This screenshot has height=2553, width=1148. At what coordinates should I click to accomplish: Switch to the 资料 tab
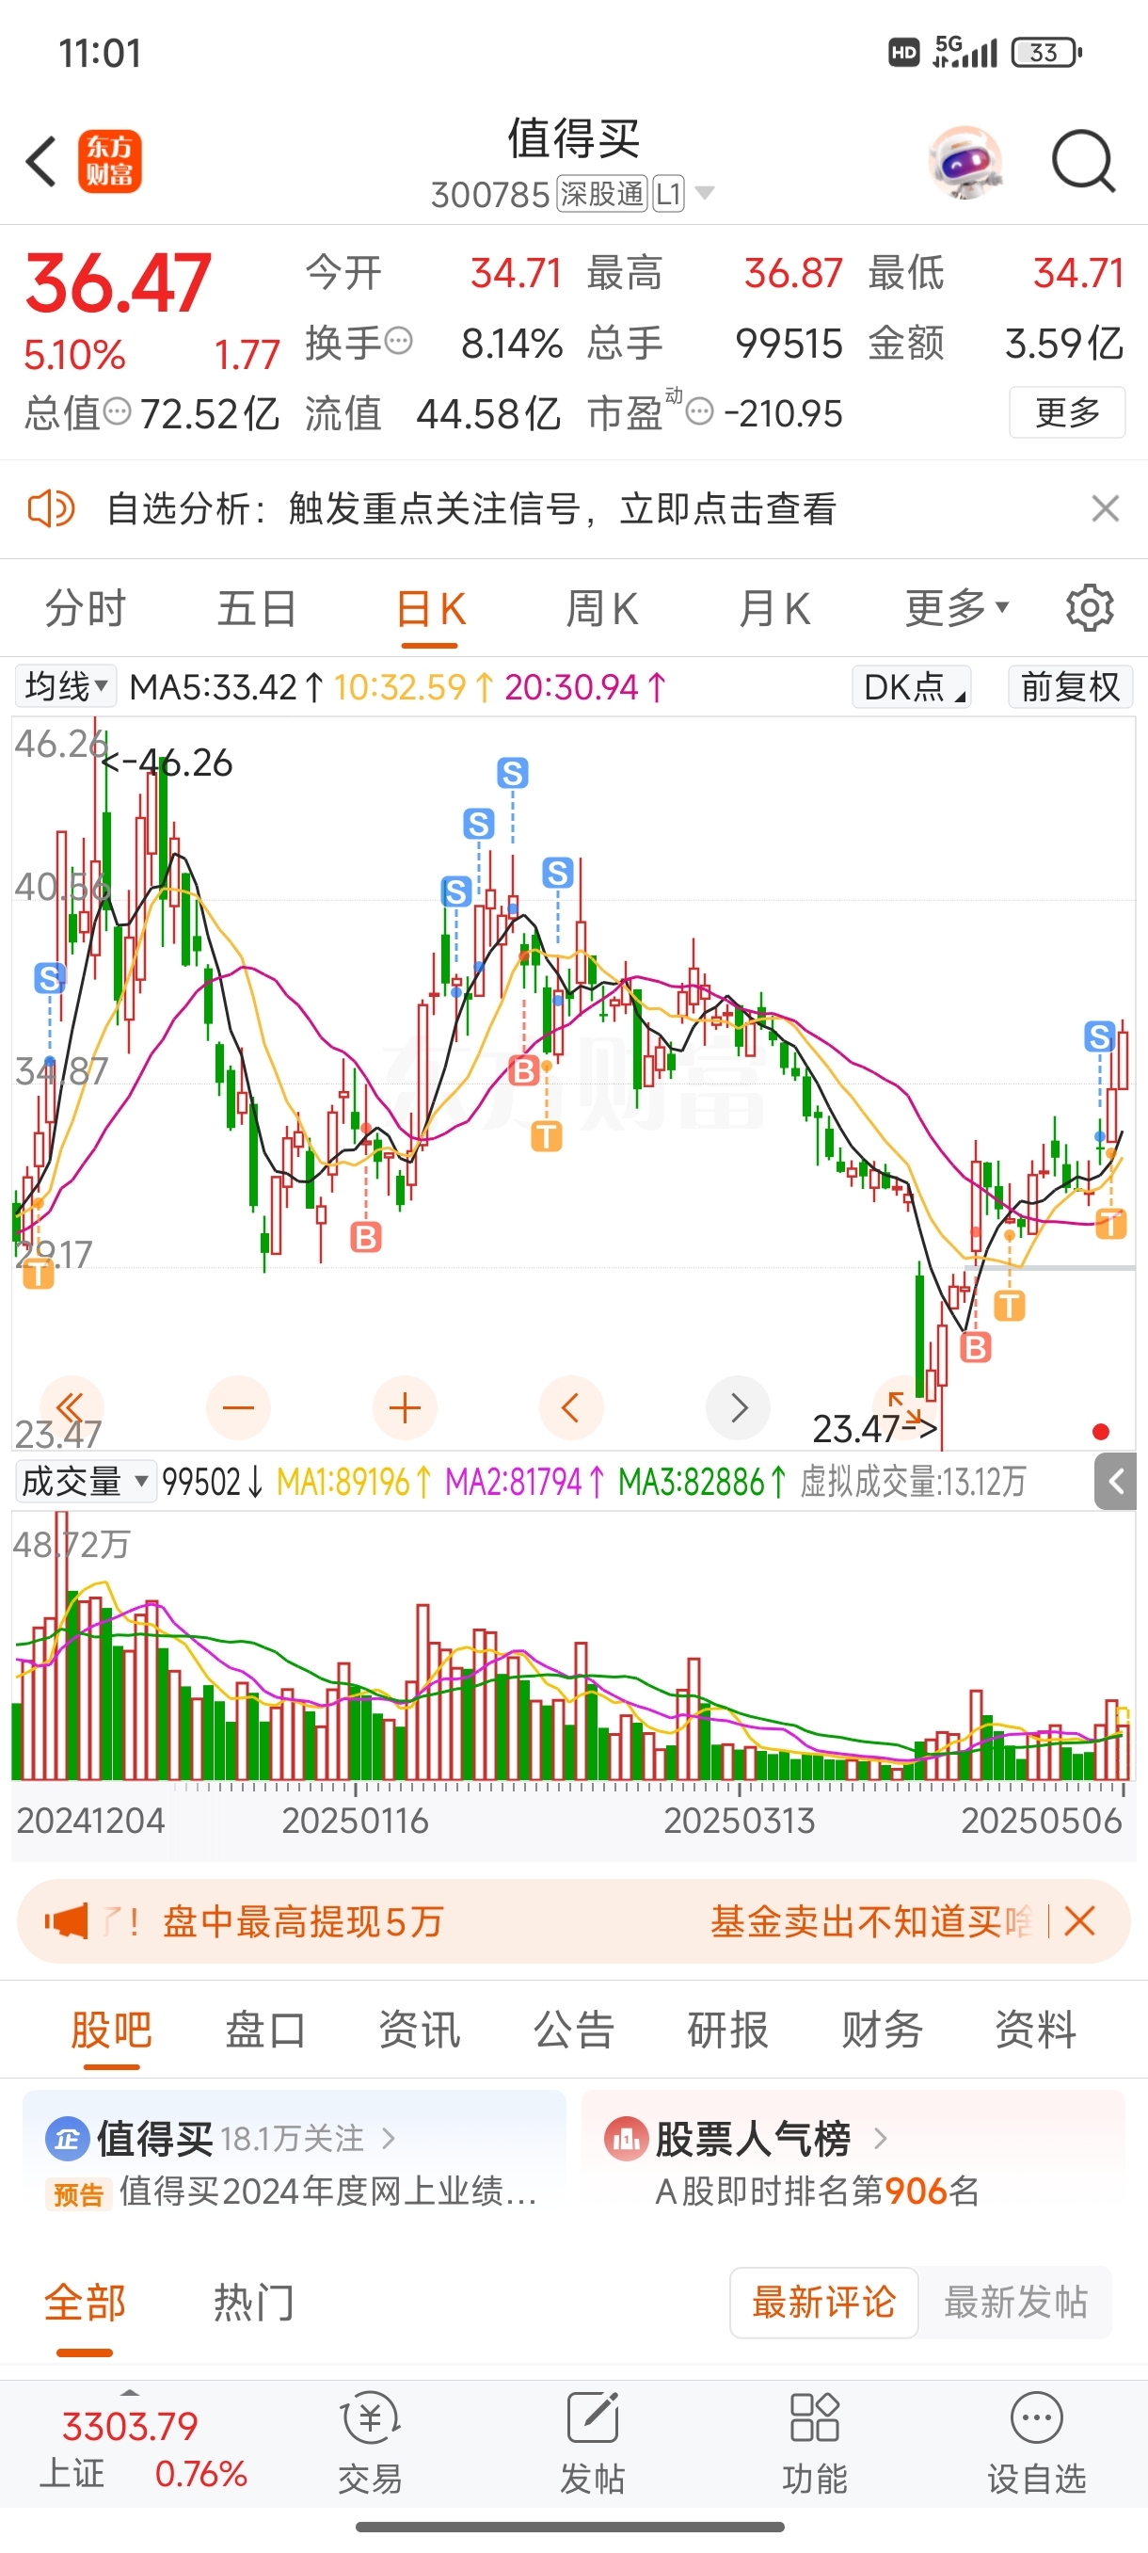(x=1035, y=2030)
